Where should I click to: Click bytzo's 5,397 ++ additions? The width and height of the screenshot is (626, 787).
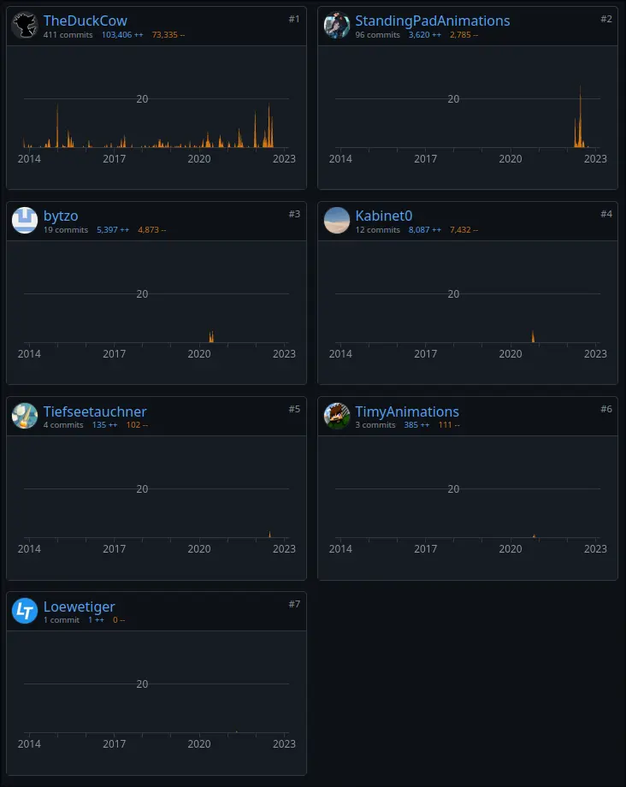tap(113, 230)
